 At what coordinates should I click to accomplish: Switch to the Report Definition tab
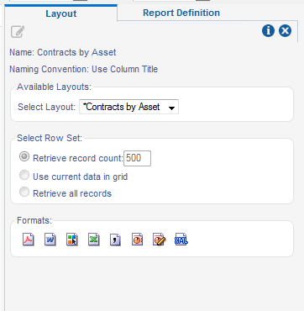tap(181, 13)
